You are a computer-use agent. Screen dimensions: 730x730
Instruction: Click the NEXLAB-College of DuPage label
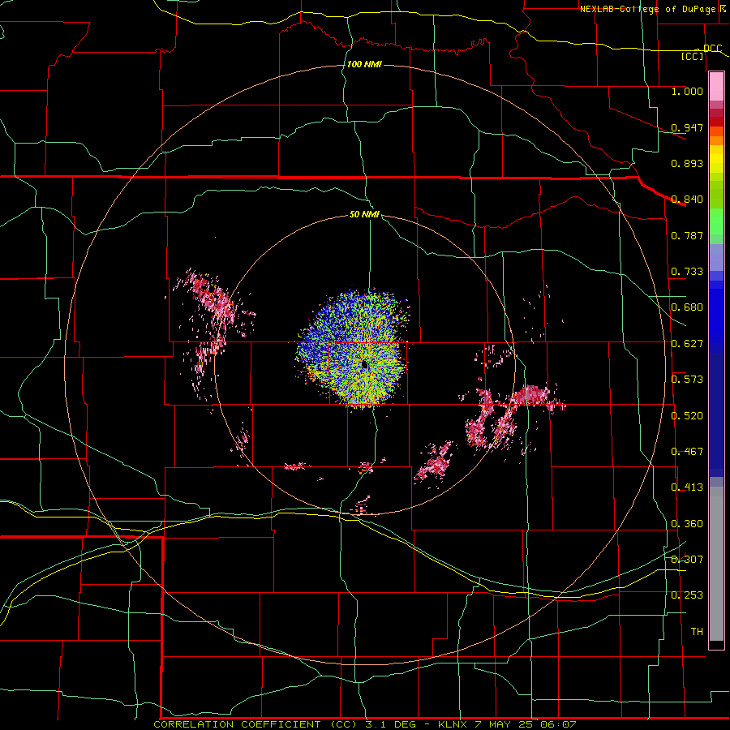(649, 9)
